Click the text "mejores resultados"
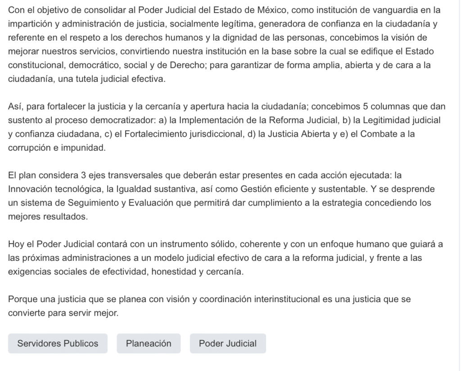Screen dimensions: 461x371 coord(47,216)
